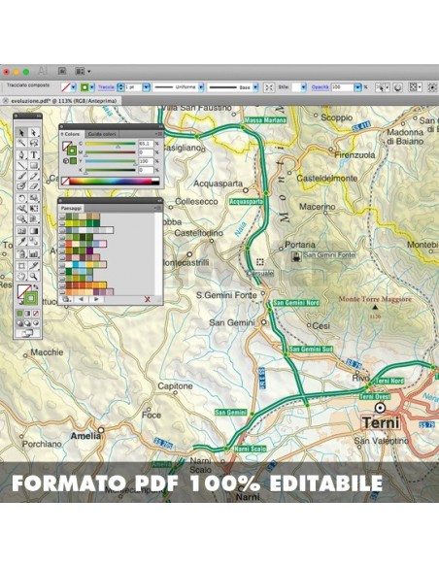Click the C cyan slider
This screenshot has width=439, height=567.
tap(111, 144)
